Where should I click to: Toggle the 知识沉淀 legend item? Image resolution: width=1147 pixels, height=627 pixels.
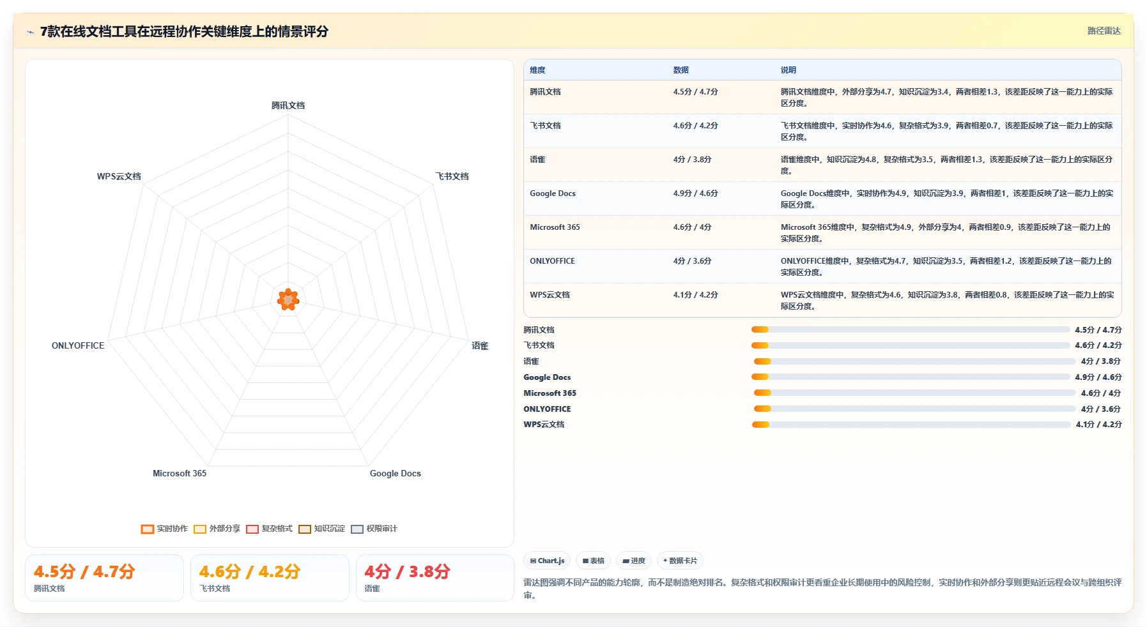321,529
